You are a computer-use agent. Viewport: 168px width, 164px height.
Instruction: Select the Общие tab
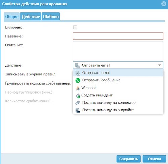[x=12, y=17]
